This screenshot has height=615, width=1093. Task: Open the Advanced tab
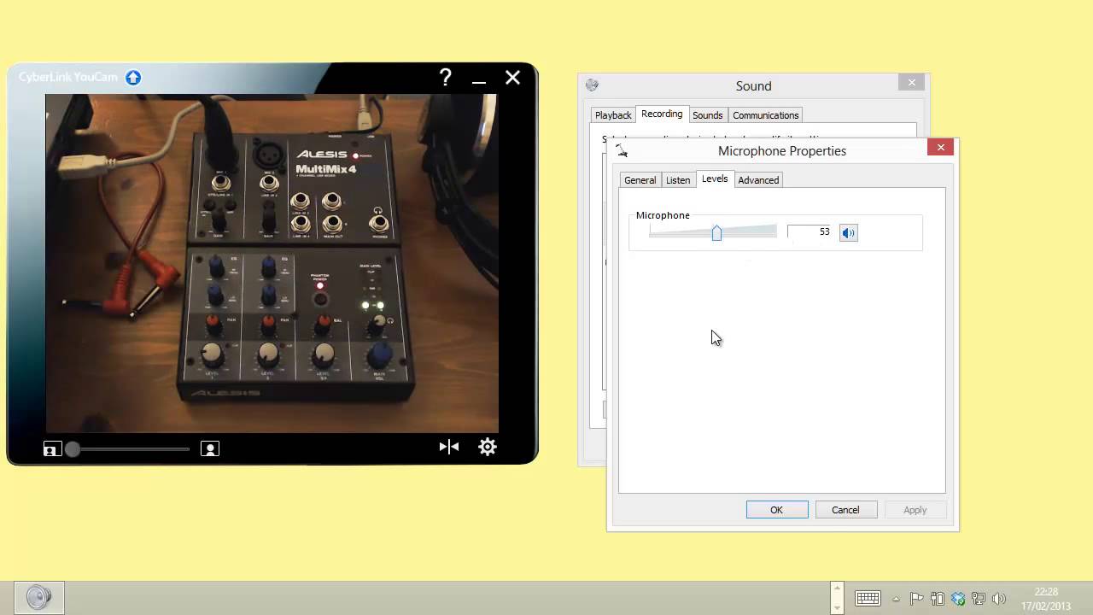[x=758, y=180]
